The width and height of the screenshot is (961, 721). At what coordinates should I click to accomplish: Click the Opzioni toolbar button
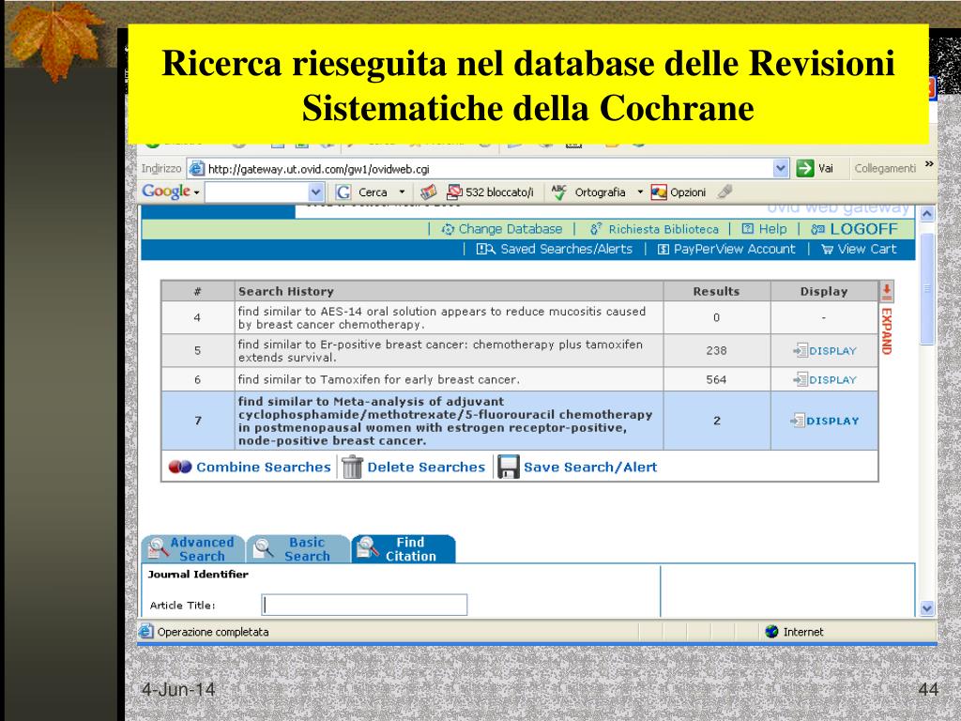click(x=679, y=192)
